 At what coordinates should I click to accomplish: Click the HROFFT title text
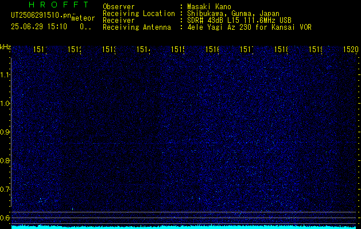[x=59, y=5]
